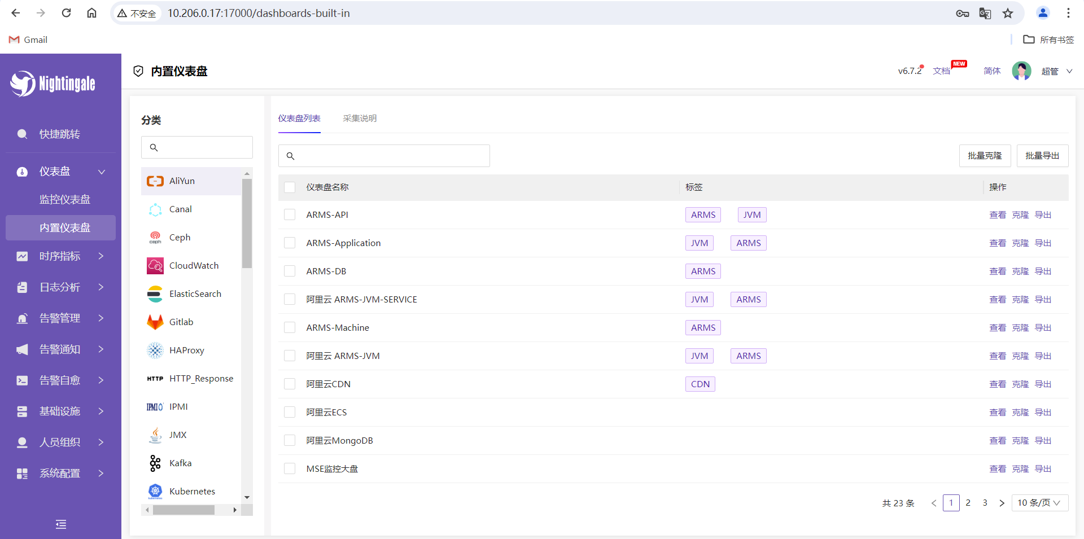
Task: Select the AliYun category icon
Action: (155, 181)
